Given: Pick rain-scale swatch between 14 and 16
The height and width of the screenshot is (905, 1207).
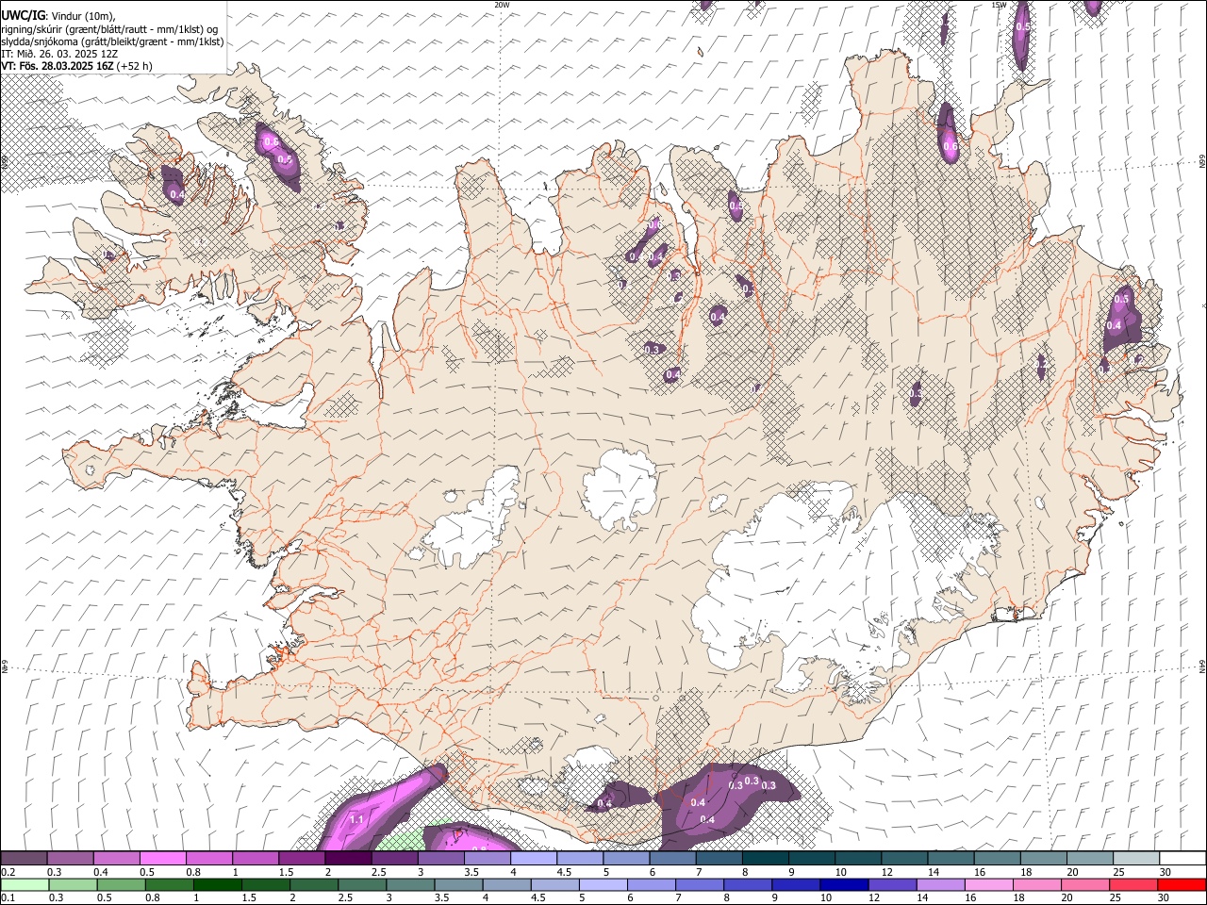Looking at the screenshot, I should click(x=941, y=885).
